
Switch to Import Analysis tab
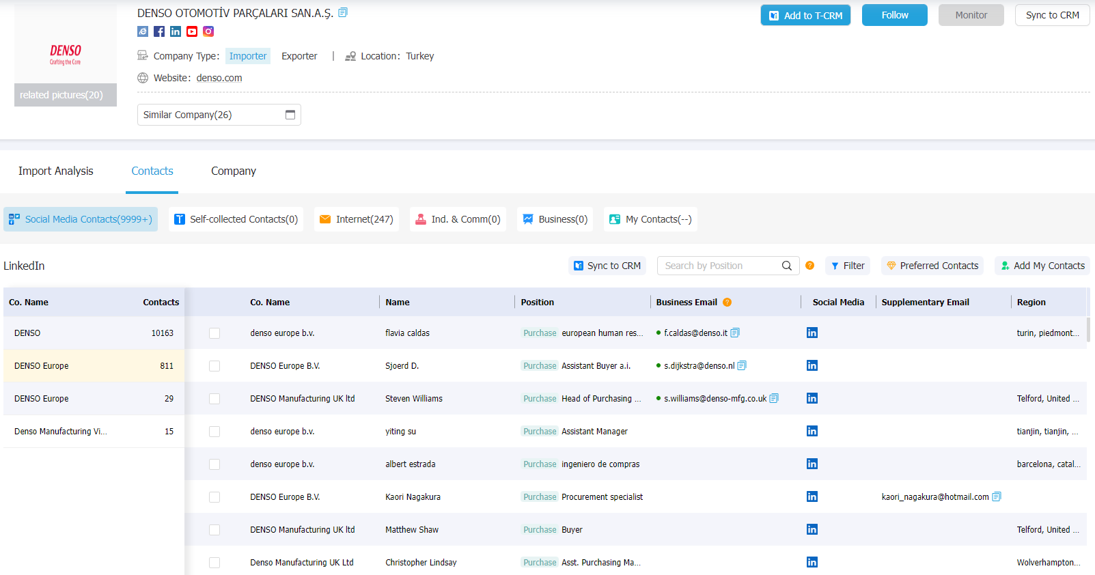(56, 171)
